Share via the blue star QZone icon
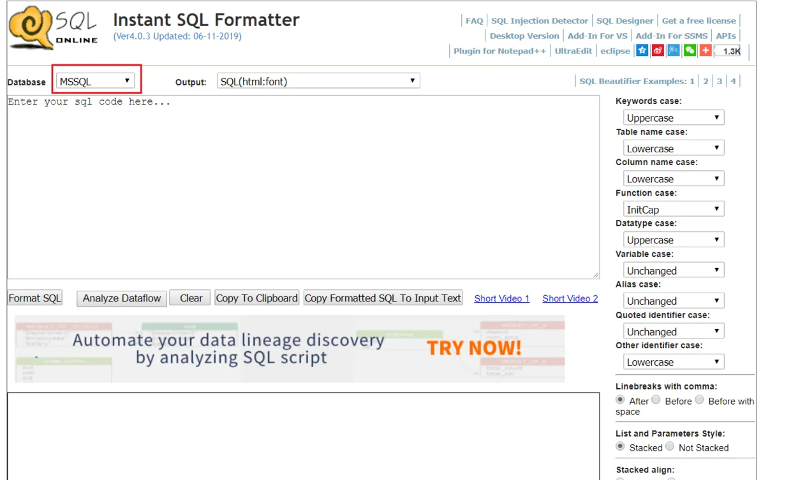The image size is (791, 480). point(642,50)
